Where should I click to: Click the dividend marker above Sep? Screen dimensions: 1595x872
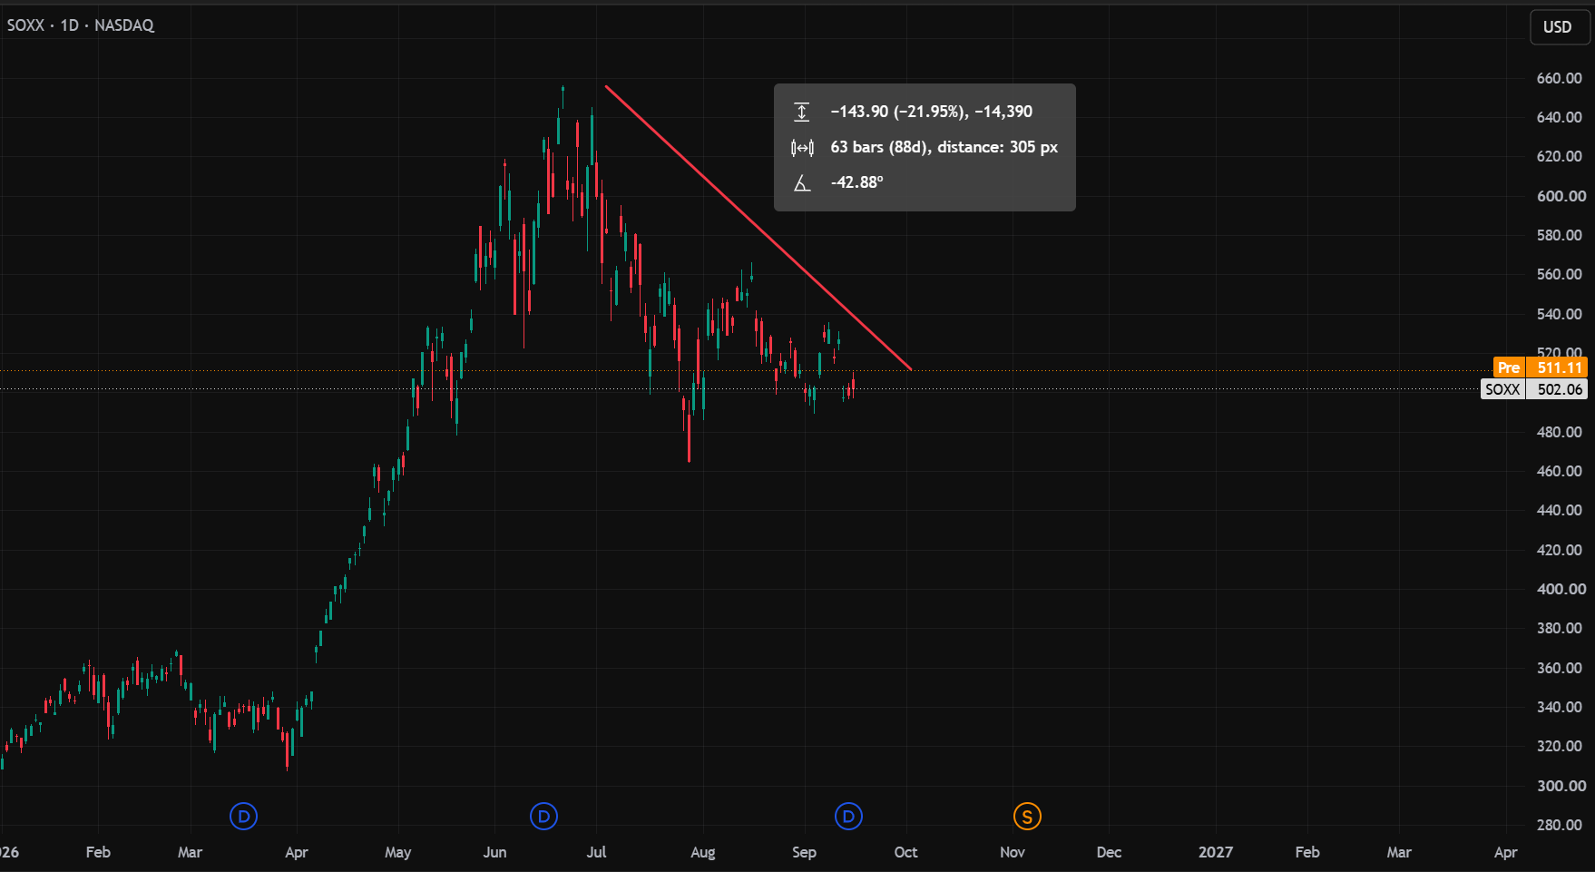848,817
